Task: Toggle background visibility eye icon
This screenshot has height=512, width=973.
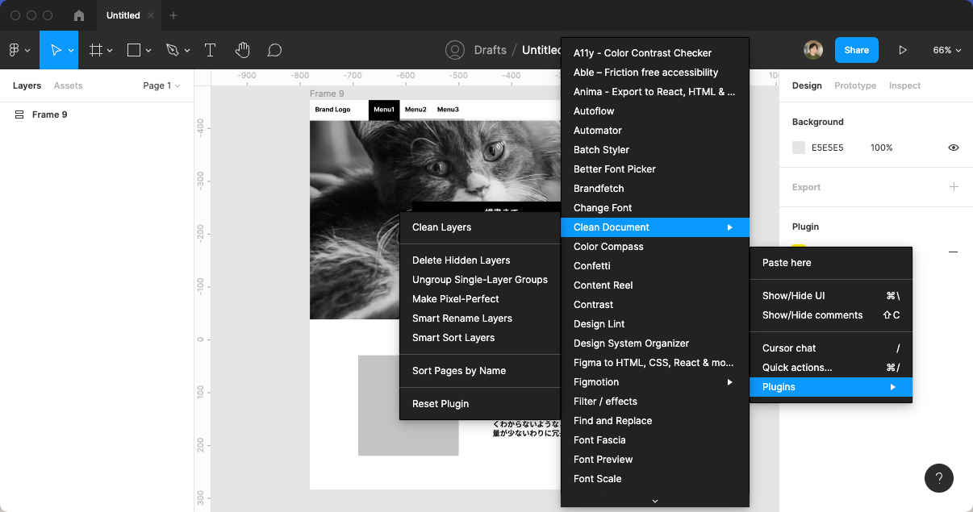Action: point(954,148)
